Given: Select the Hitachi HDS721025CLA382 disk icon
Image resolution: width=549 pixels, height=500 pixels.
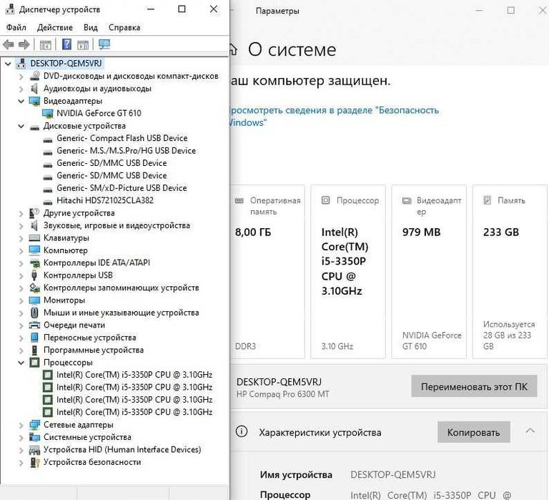Looking at the screenshot, I should (x=48, y=201).
